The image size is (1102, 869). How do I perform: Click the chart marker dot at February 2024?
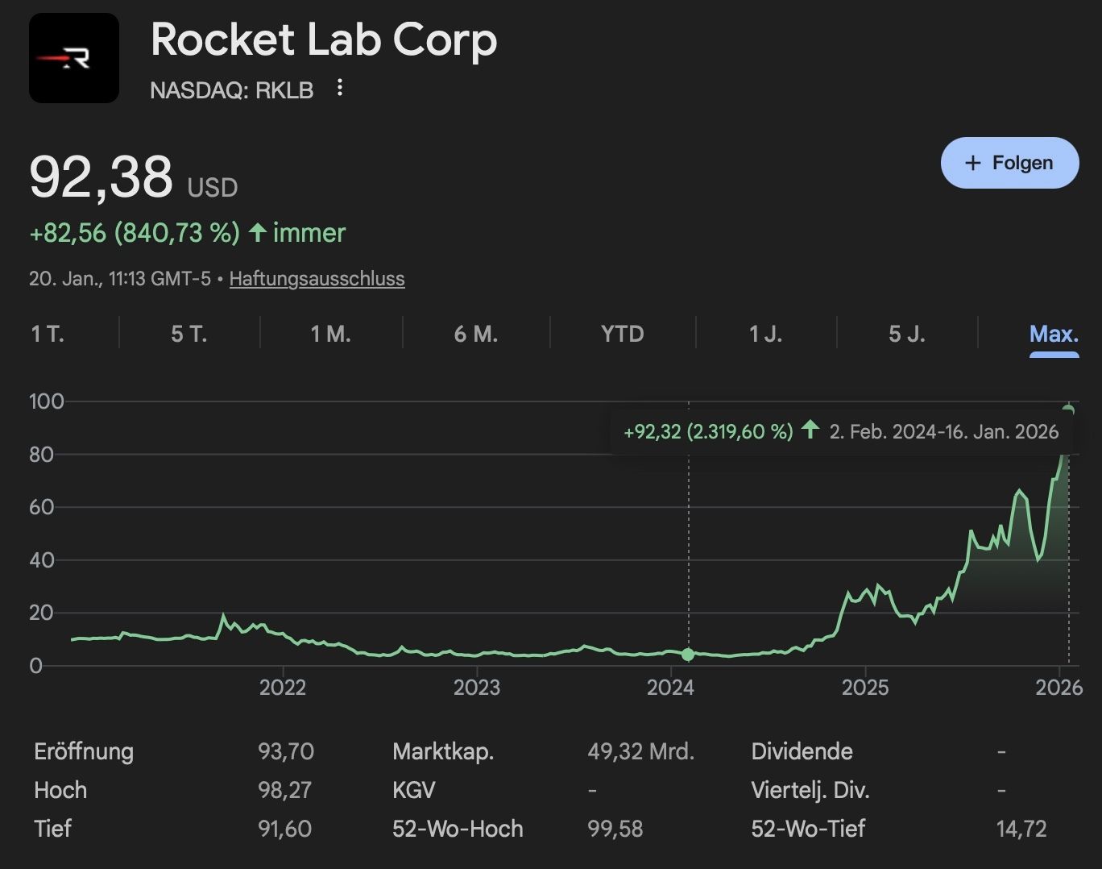688,655
